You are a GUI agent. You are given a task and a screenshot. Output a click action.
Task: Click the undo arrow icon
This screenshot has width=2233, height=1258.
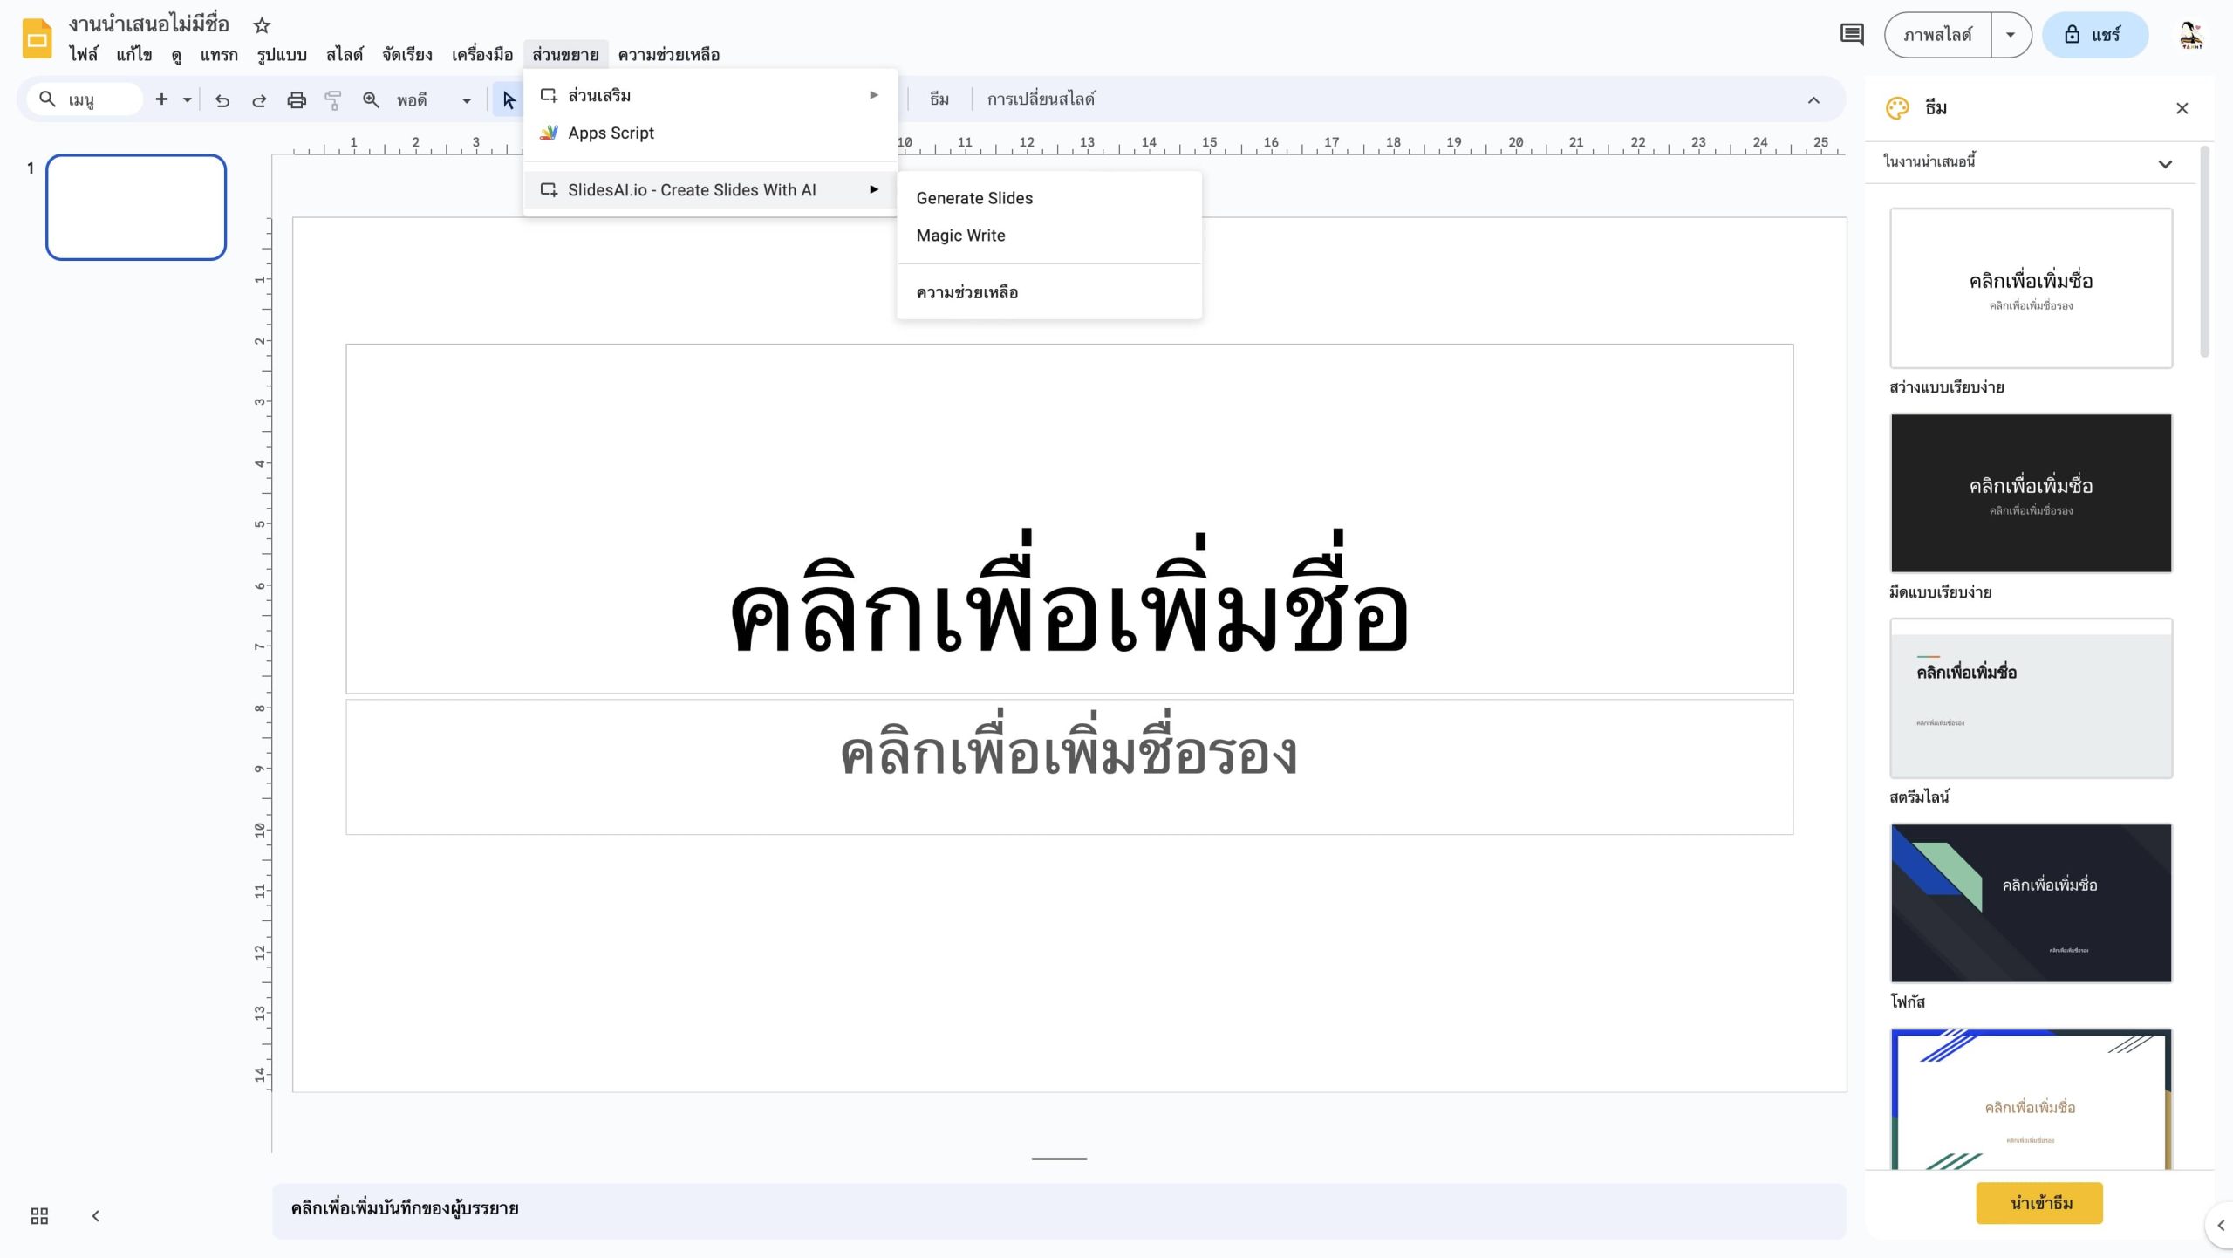[222, 100]
